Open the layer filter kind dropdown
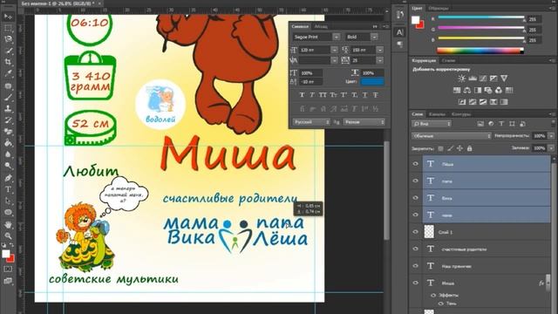This screenshot has height=314, width=558. 432,124
